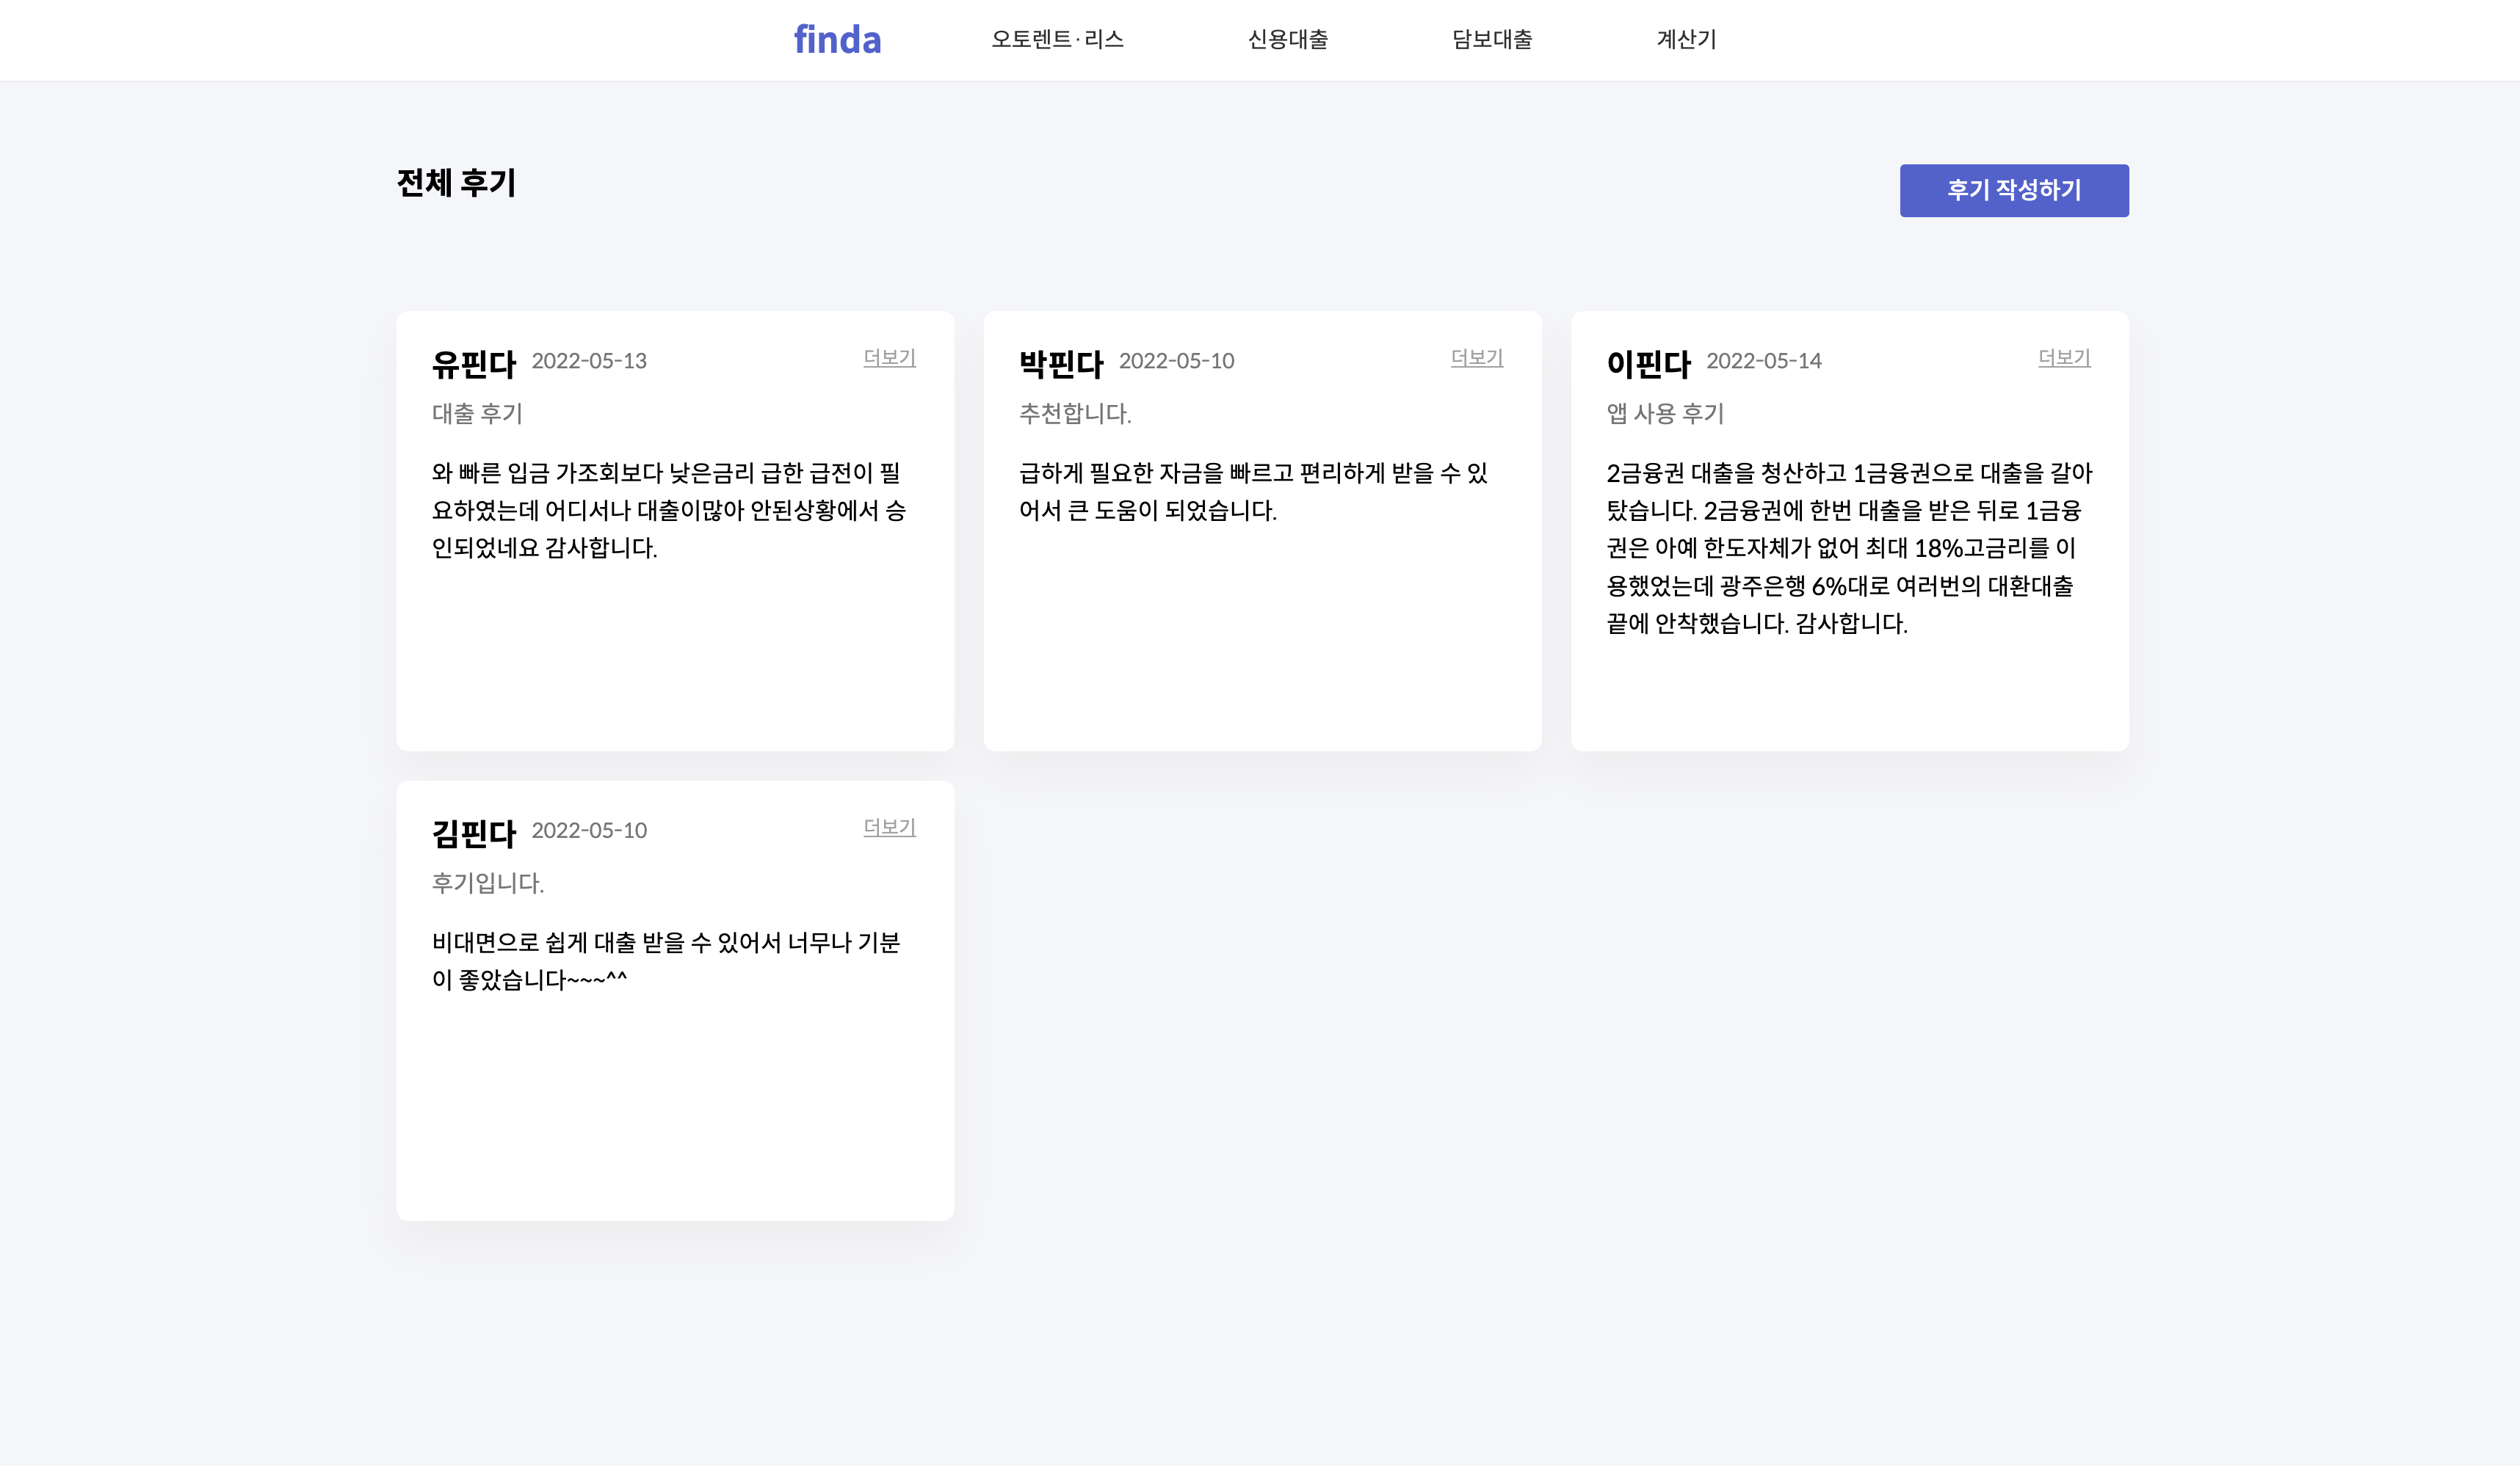Viewport: 2520px width, 1466px height.
Task: Open the 담보대출 menu
Action: click(1491, 40)
